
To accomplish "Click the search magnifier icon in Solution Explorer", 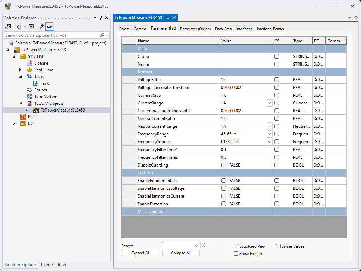I will click(x=102, y=35).
